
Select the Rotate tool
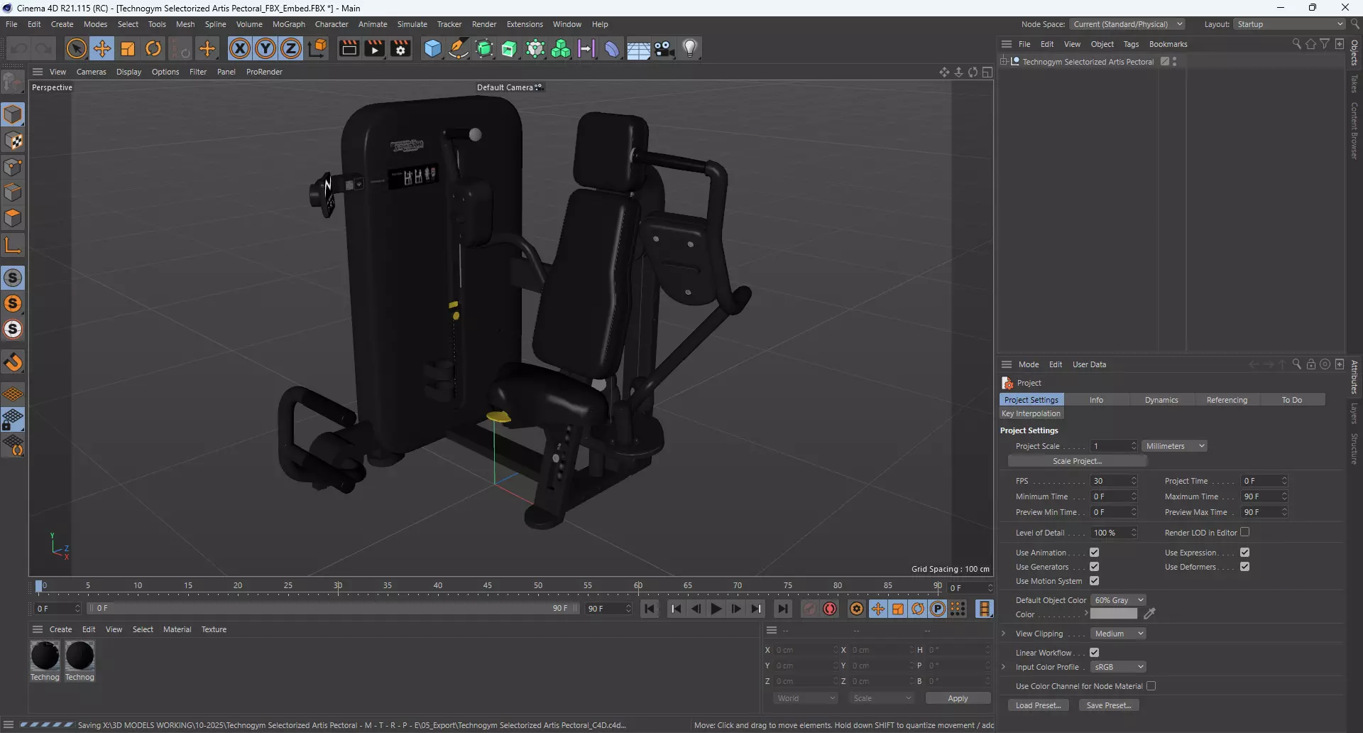pos(153,48)
